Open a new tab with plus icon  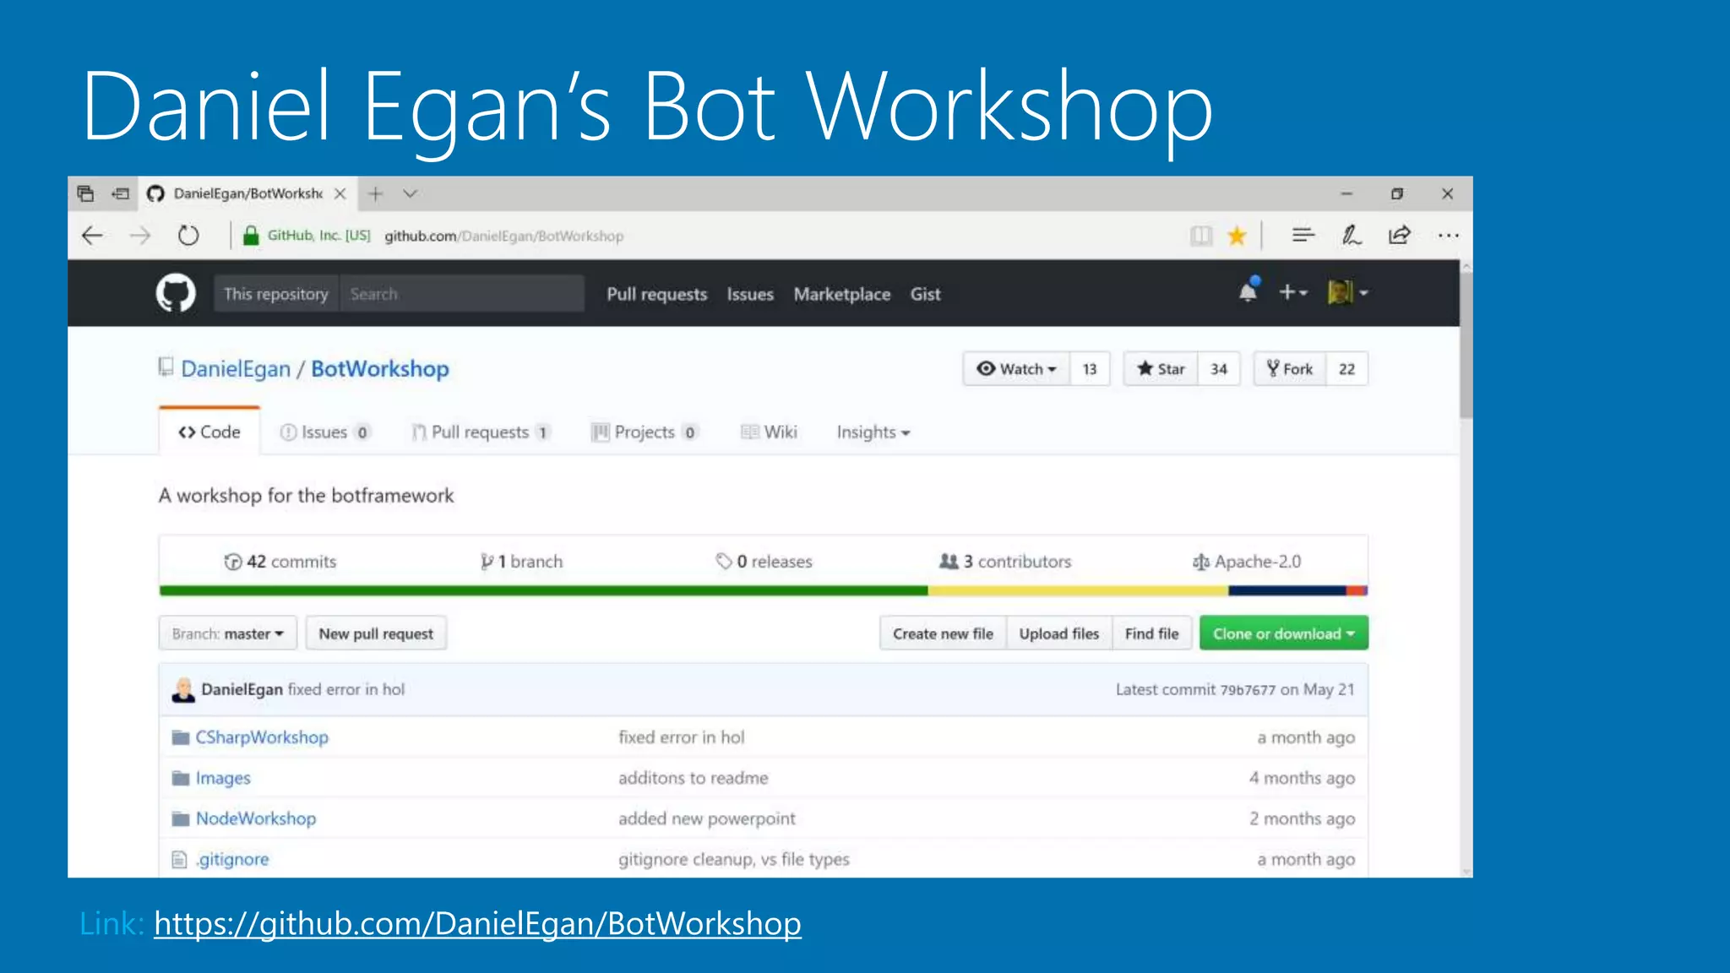click(376, 194)
